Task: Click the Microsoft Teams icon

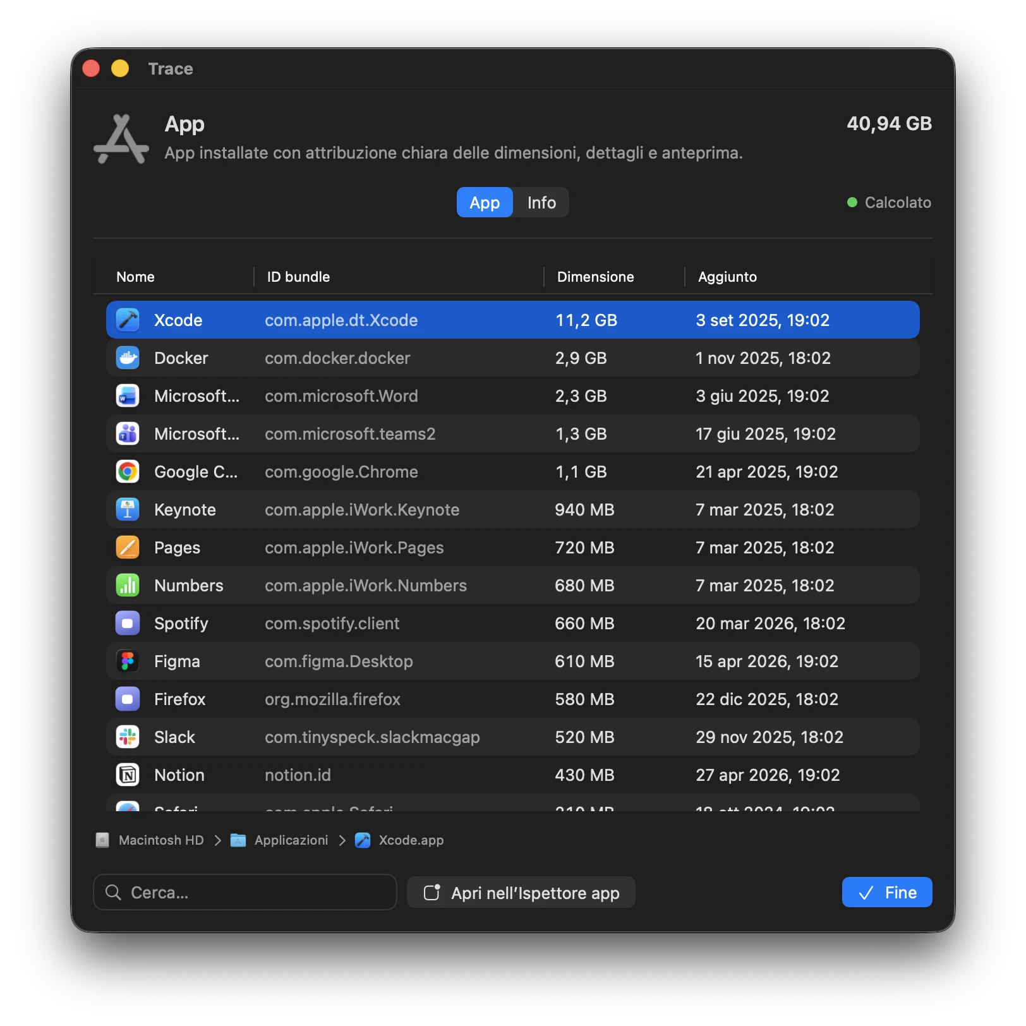Action: (128, 434)
